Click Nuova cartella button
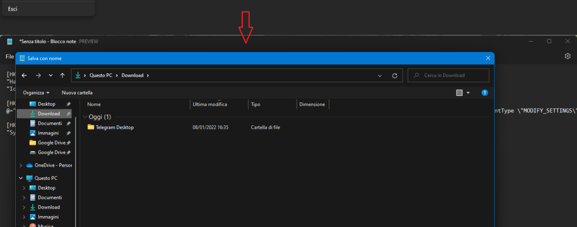This screenshot has width=577, height=227. click(77, 93)
